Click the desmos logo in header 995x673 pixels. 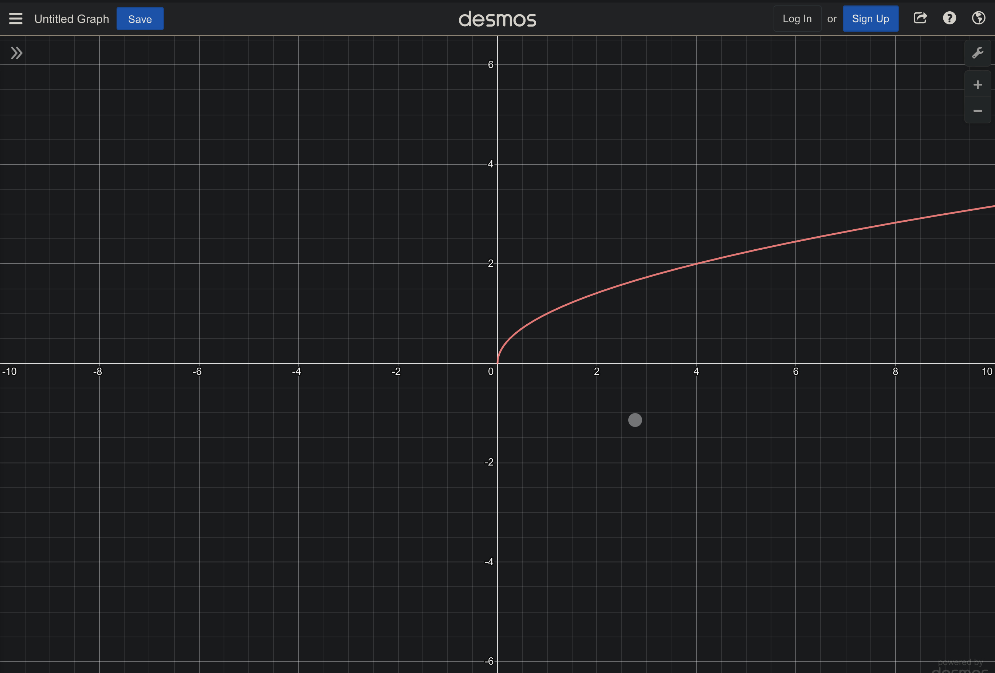pyautogui.click(x=497, y=19)
